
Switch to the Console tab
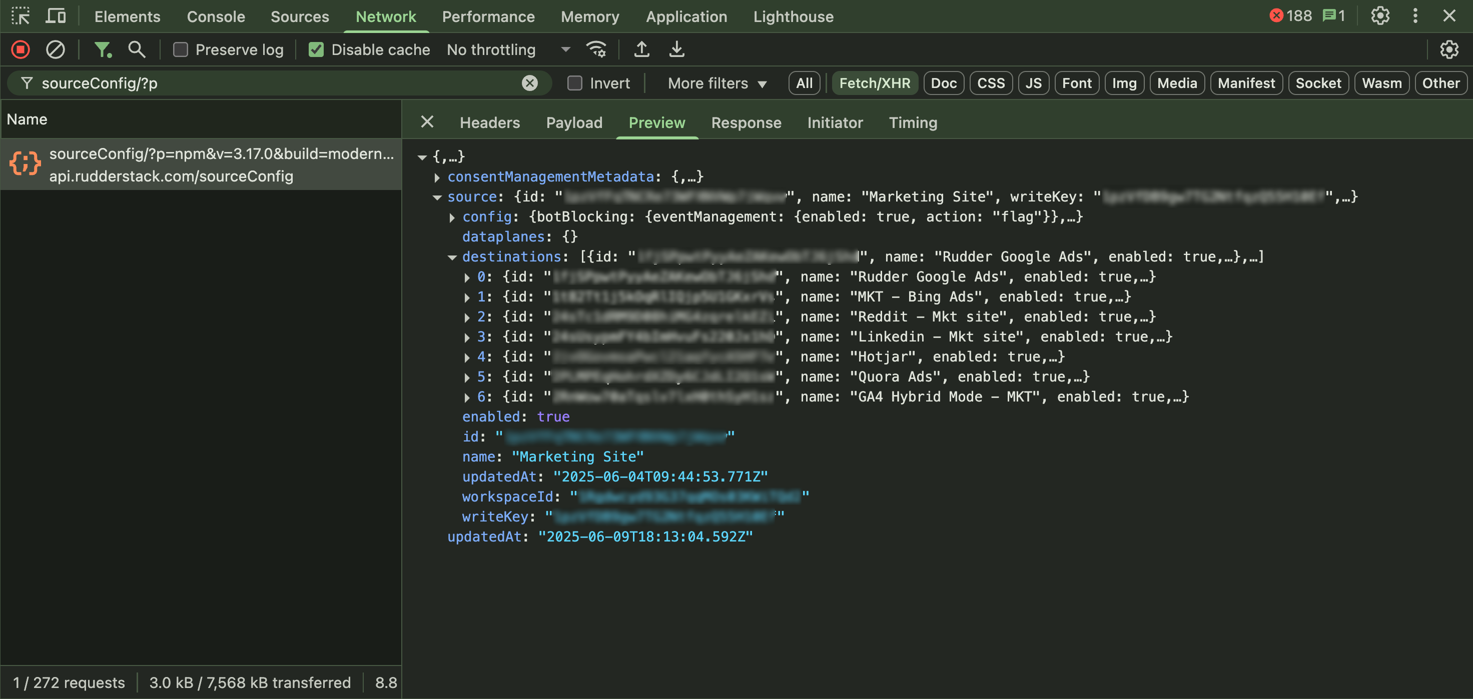(x=216, y=16)
